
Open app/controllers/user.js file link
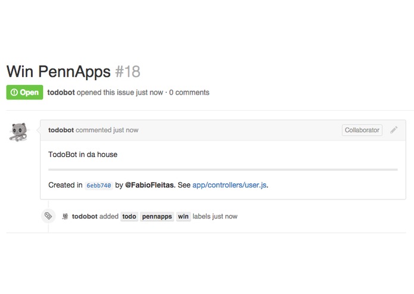point(229,185)
